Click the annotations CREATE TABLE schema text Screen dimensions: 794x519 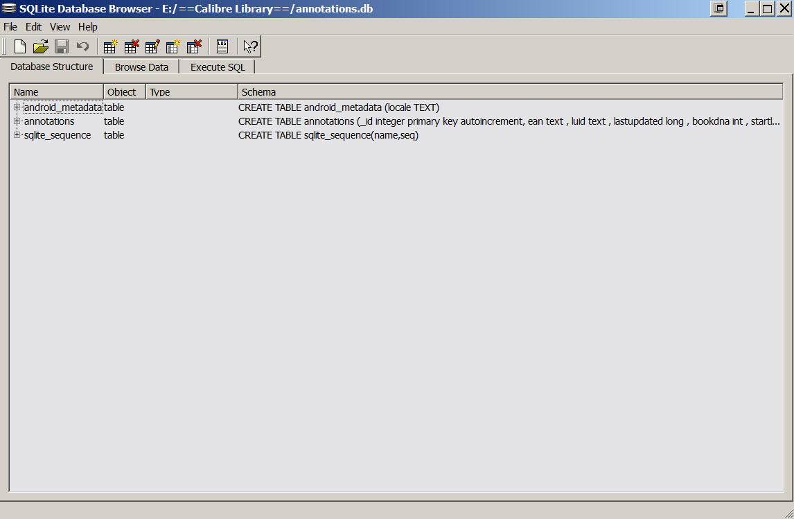[509, 121]
